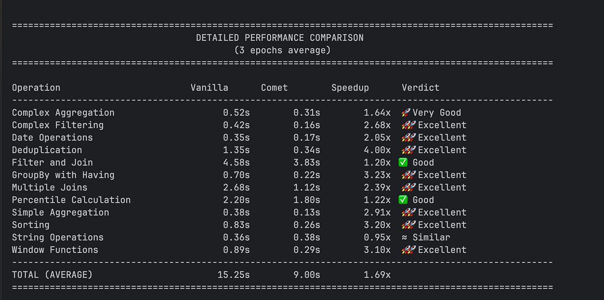The height and width of the screenshot is (300, 604).
Task: Click Vanilla value 0.42s for Complex Filtering
Action: (237, 125)
